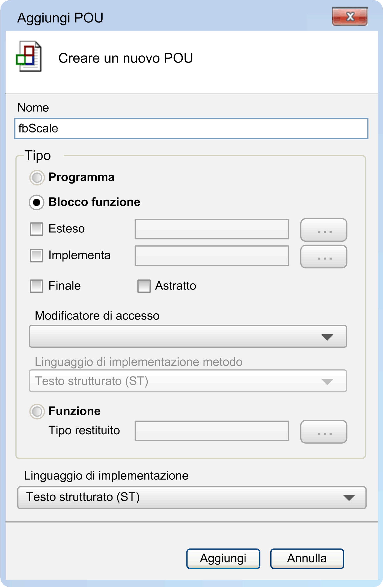383x587 pixels.
Task: Enable the Implementa checkbox
Action: coord(37,256)
